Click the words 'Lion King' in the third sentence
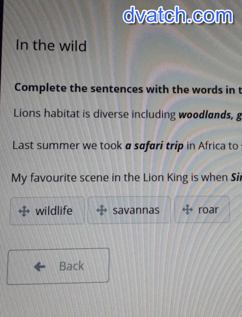Viewport: 242px width, 317px height. click(166, 178)
